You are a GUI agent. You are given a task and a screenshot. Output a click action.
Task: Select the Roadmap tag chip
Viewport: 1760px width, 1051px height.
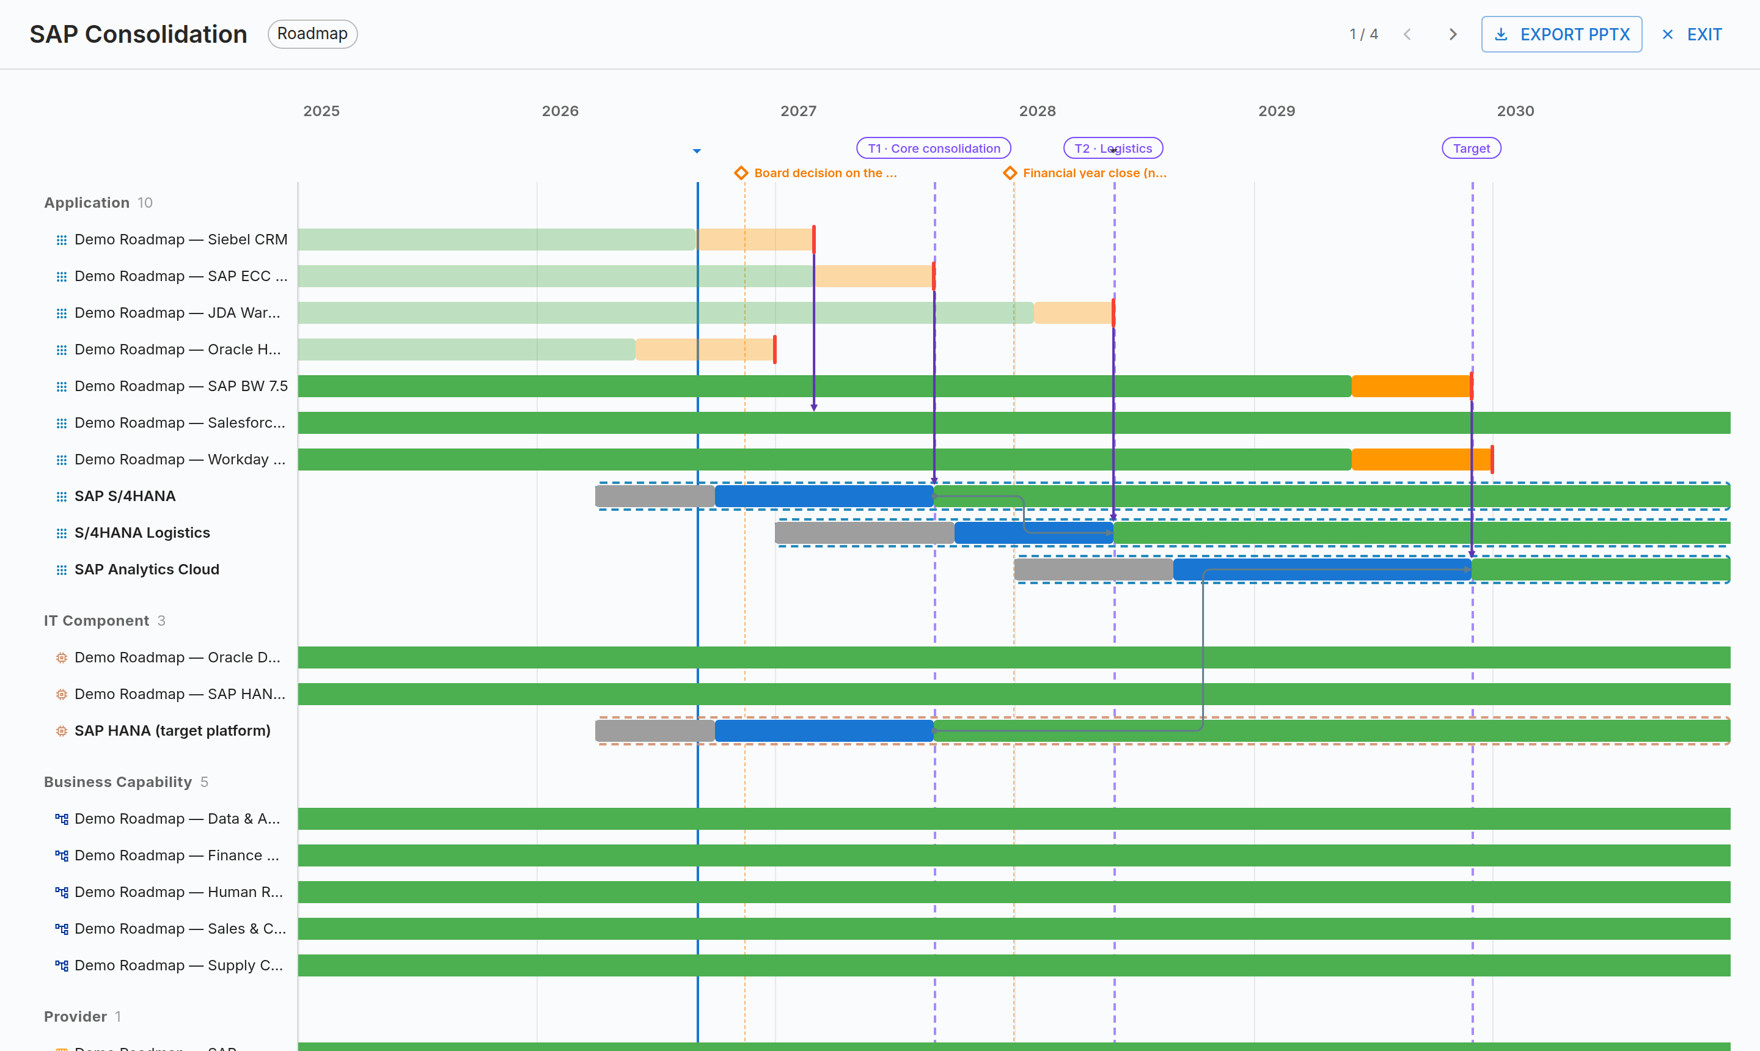coord(312,34)
